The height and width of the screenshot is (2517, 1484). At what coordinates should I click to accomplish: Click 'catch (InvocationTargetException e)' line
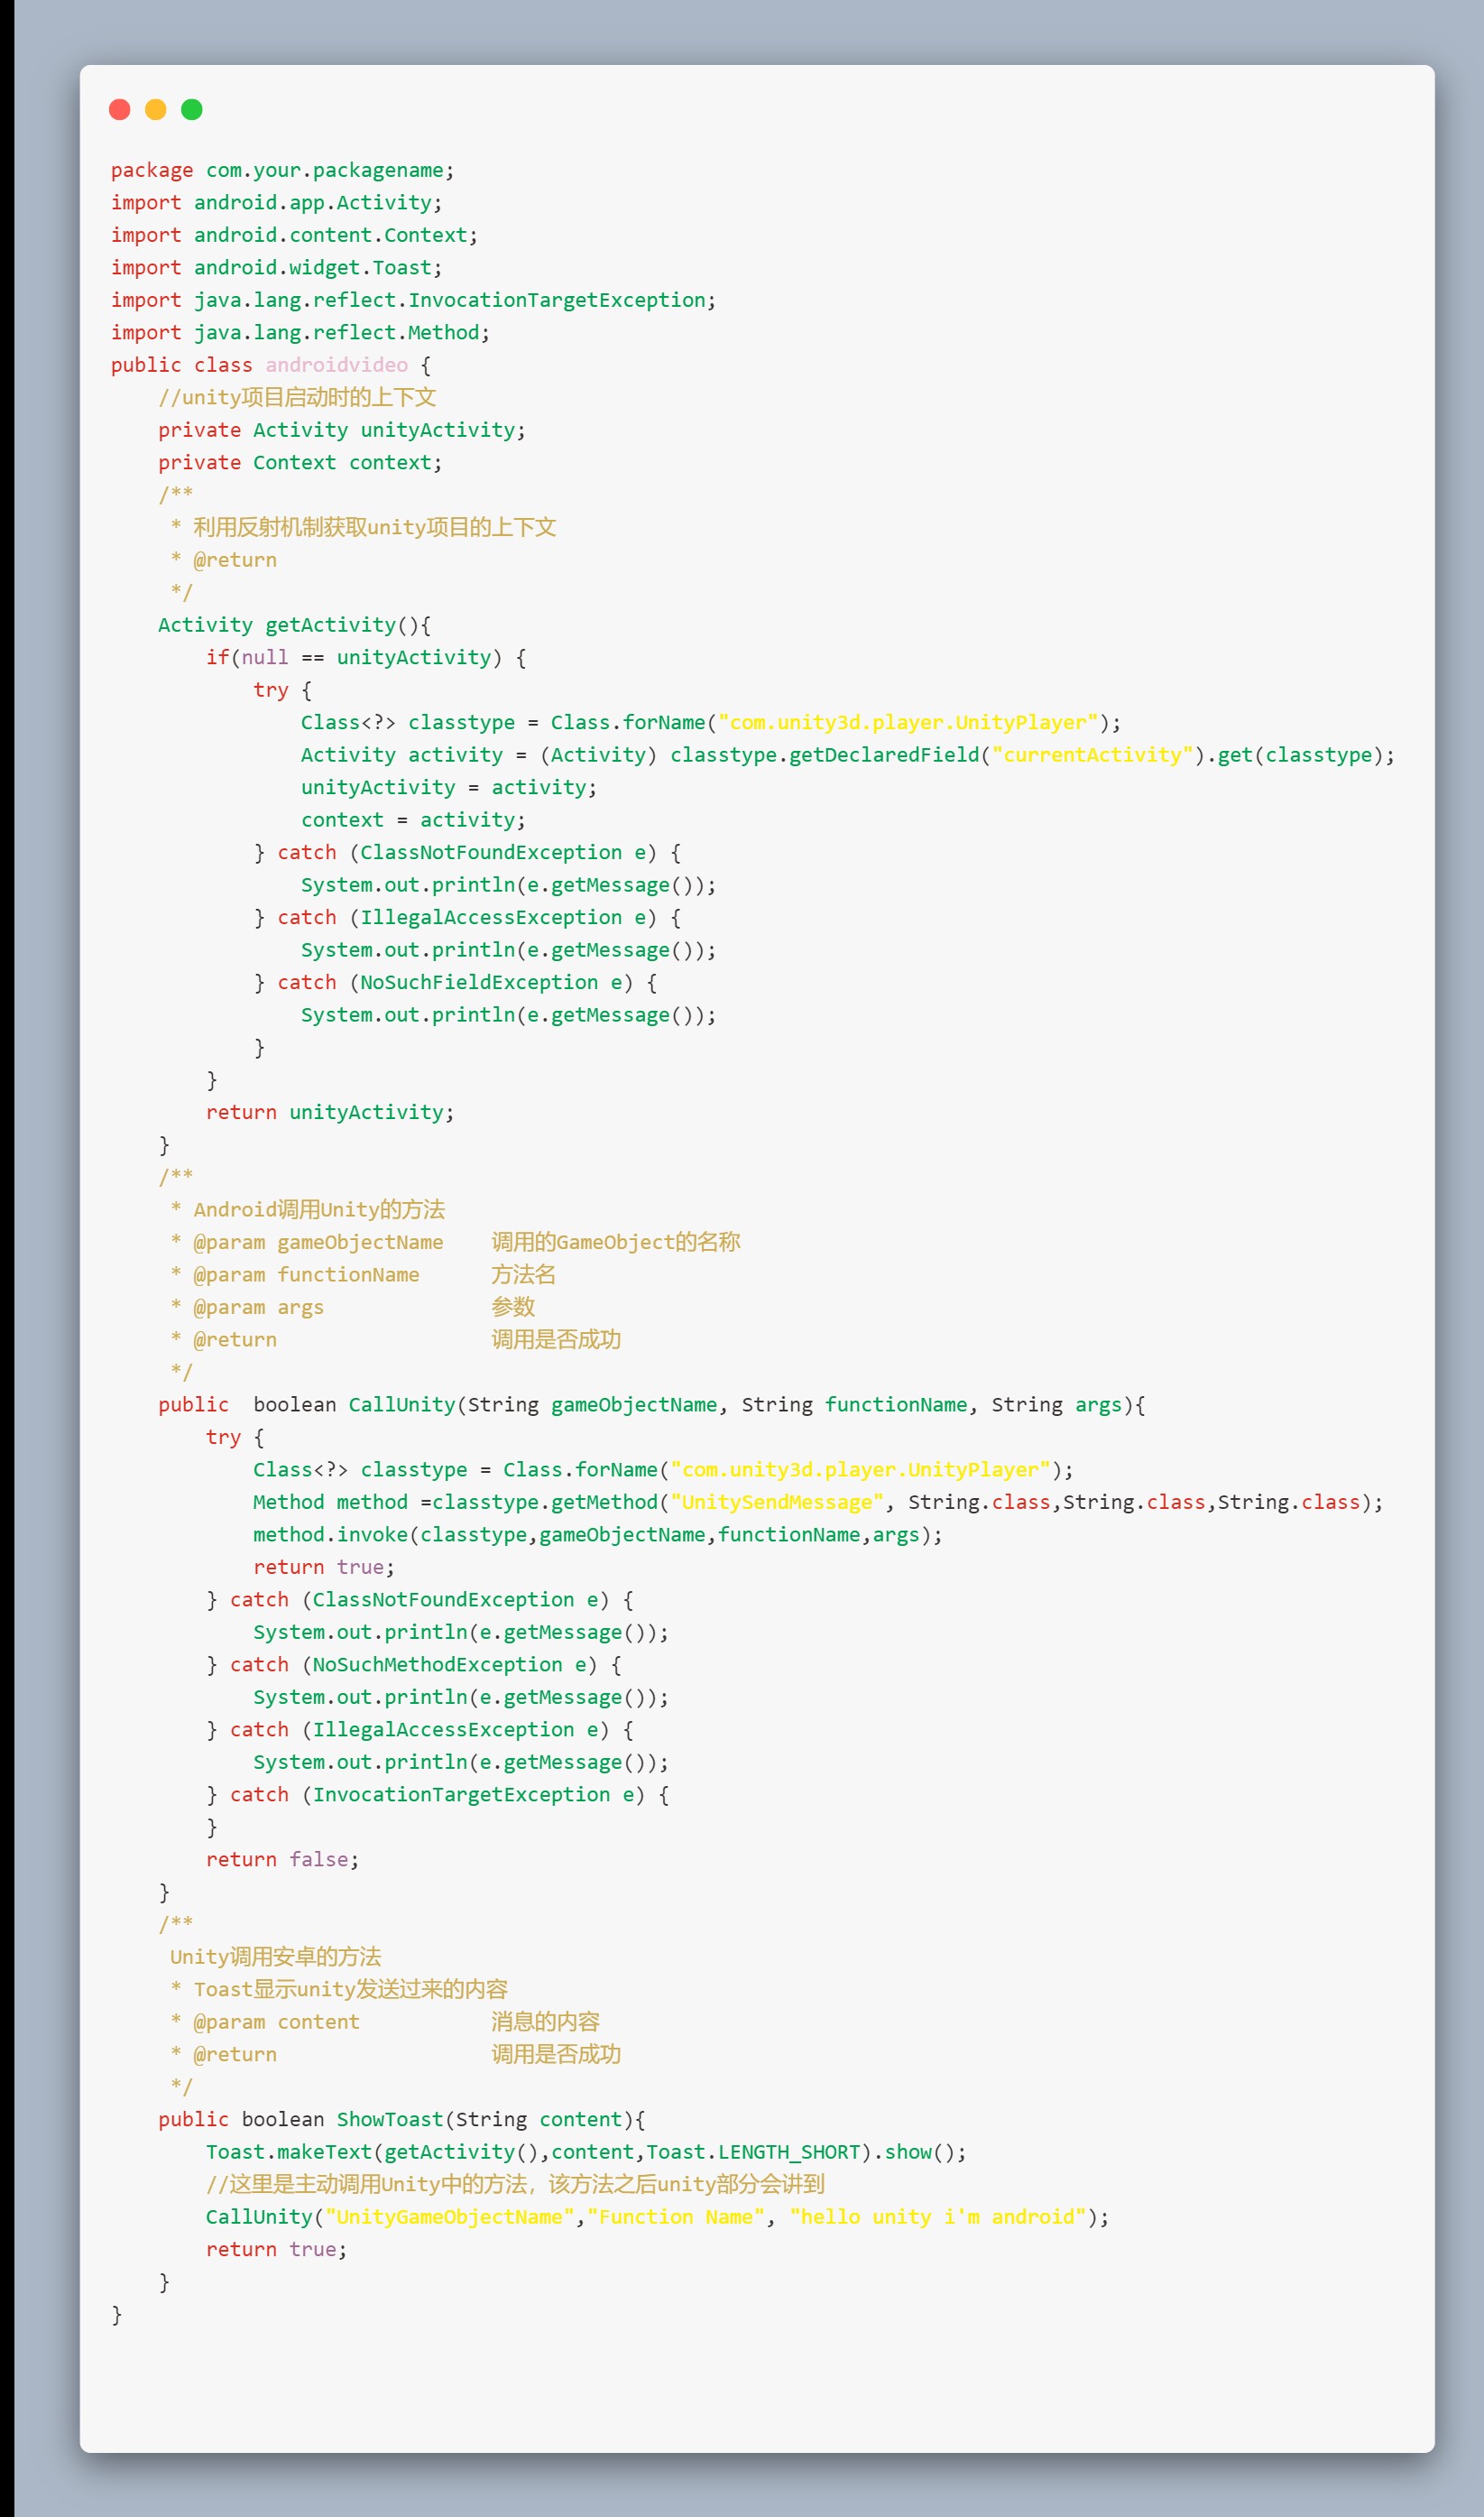pyautogui.click(x=437, y=1795)
